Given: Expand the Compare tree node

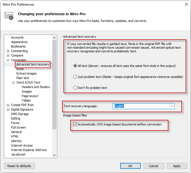Looking at the screenshot, I should (x=8, y=55).
